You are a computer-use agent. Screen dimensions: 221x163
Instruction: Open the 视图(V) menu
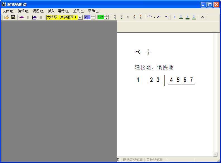coord(38,11)
